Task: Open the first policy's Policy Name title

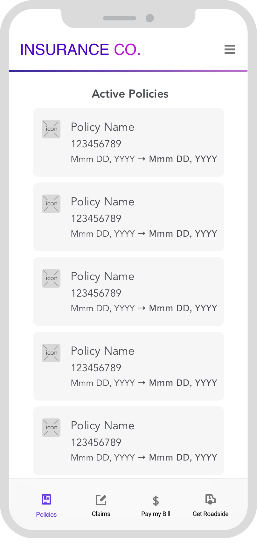Action: point(102,127)
